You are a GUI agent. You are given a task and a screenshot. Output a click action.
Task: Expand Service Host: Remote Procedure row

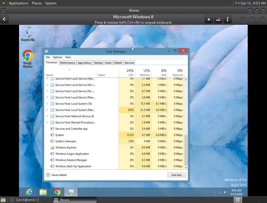[47, 123]
